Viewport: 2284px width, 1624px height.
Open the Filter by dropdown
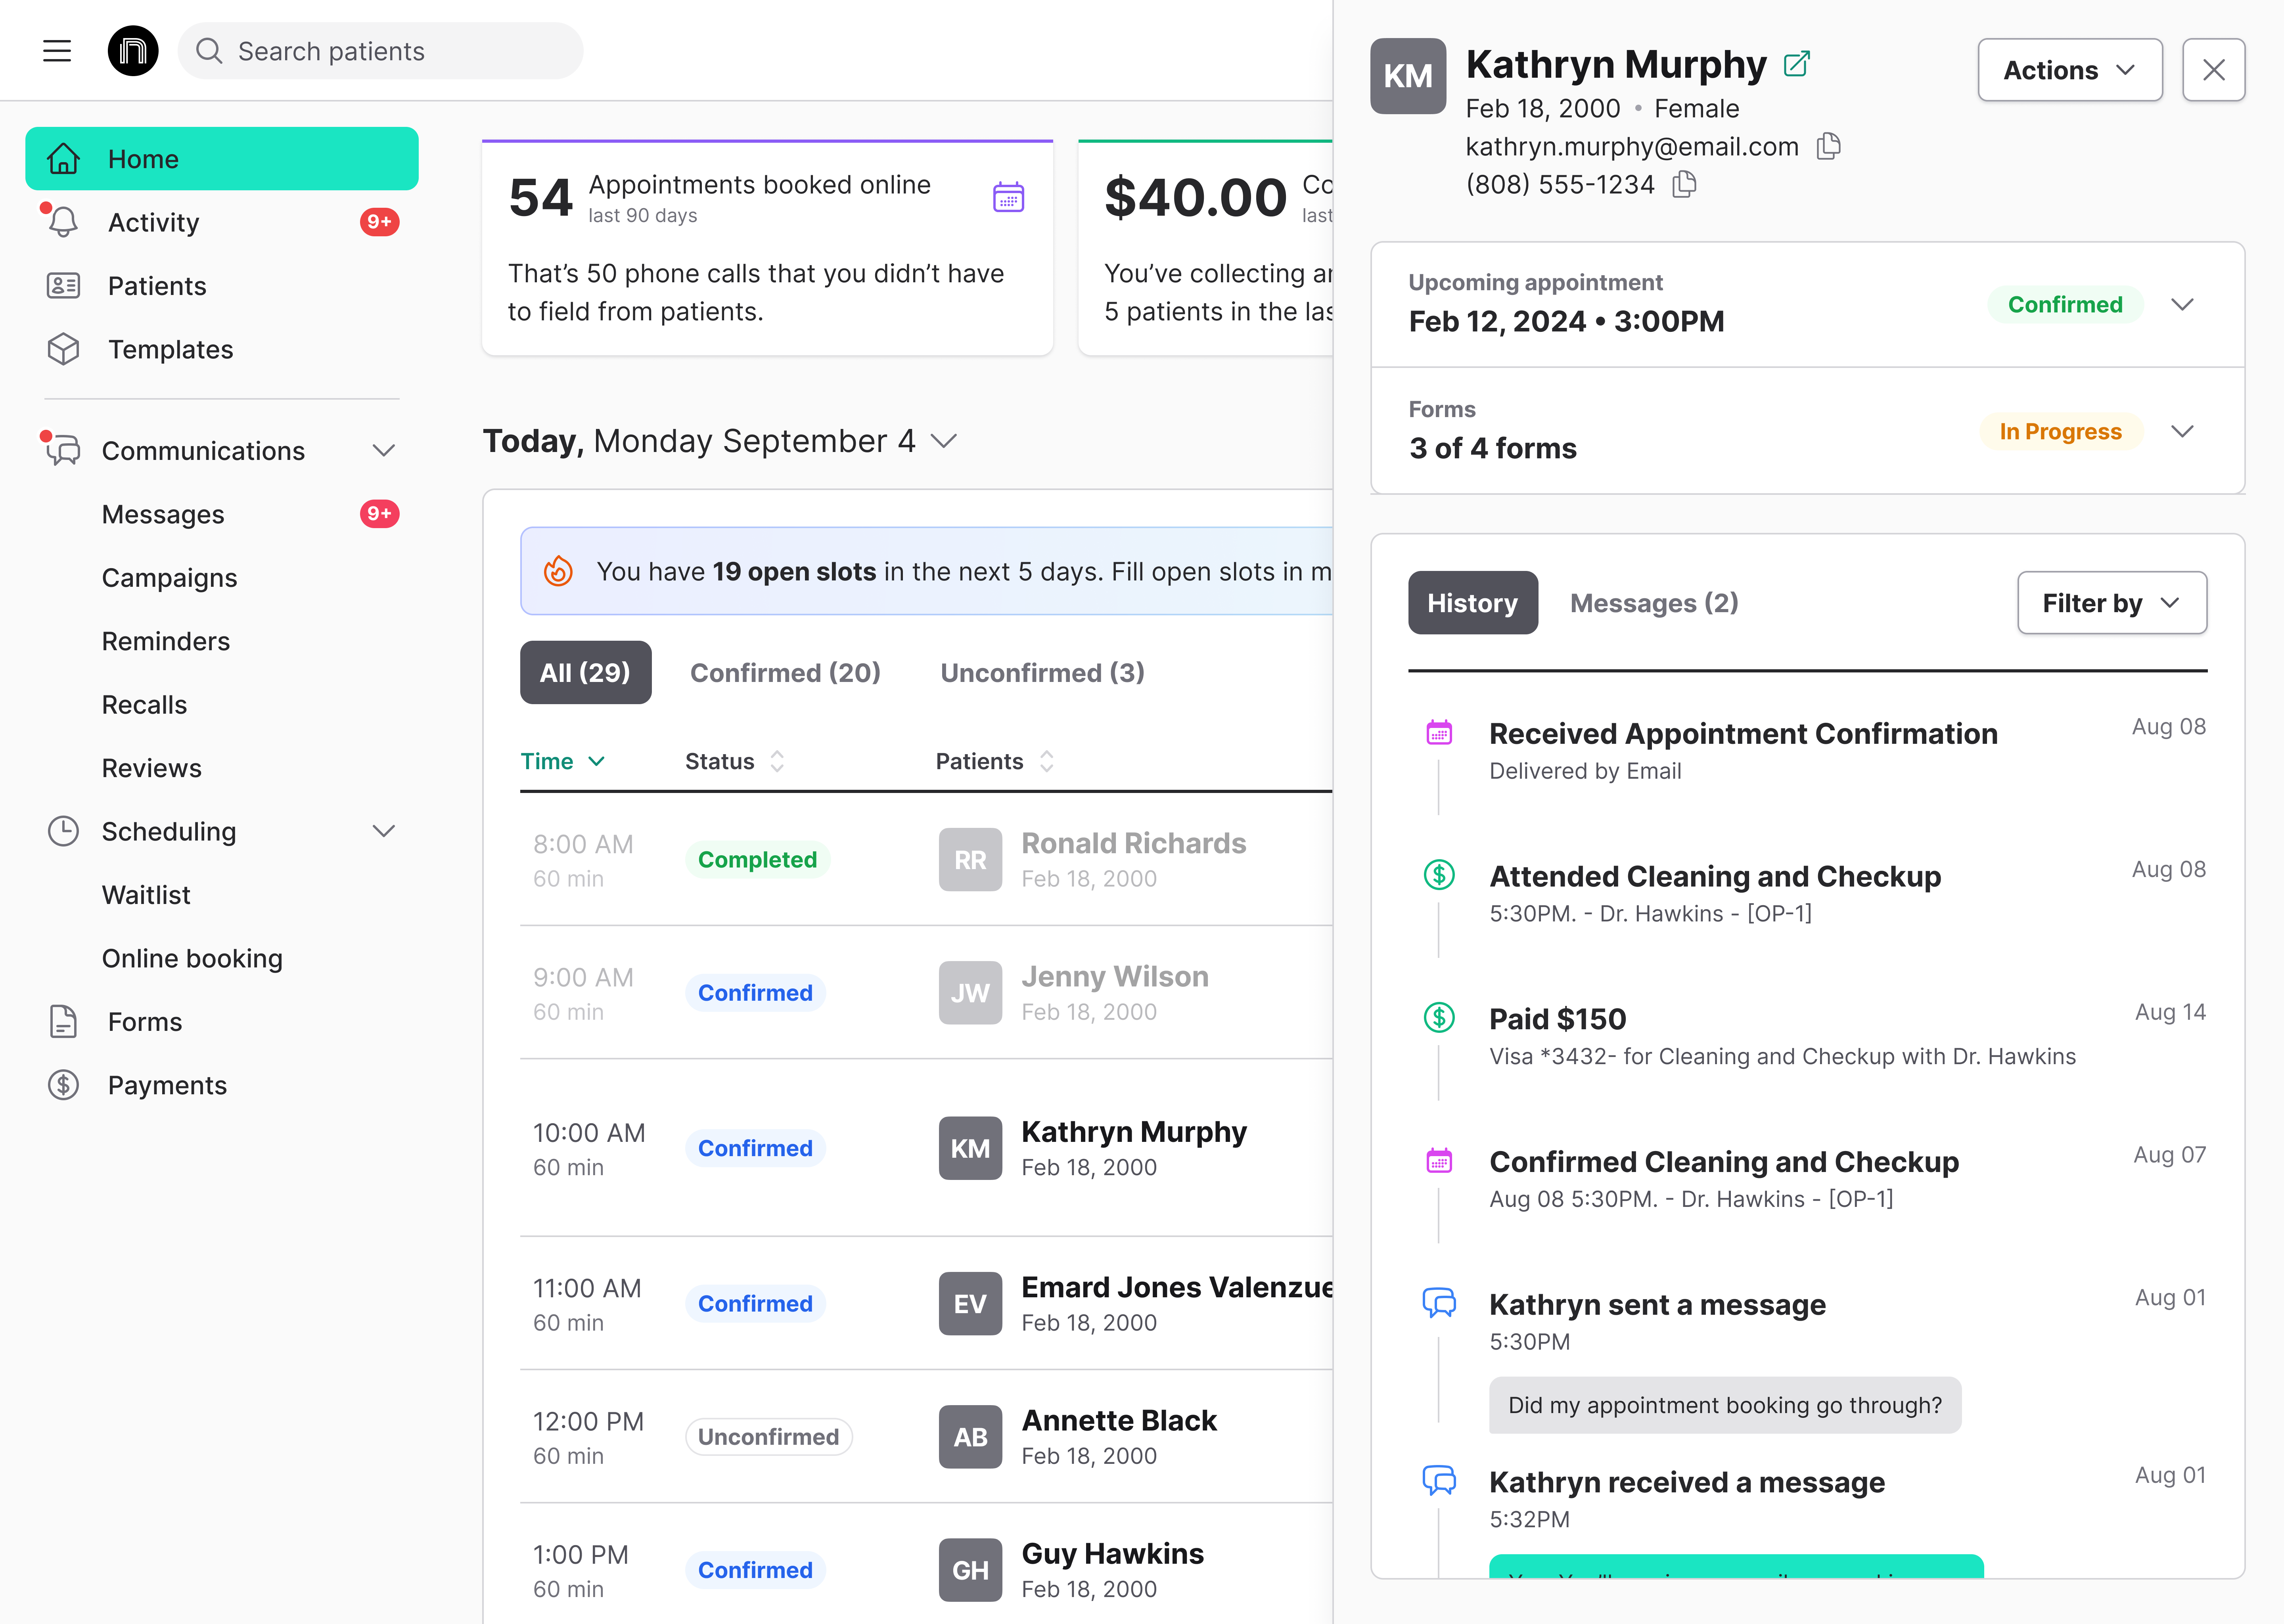click(2111, 603)
